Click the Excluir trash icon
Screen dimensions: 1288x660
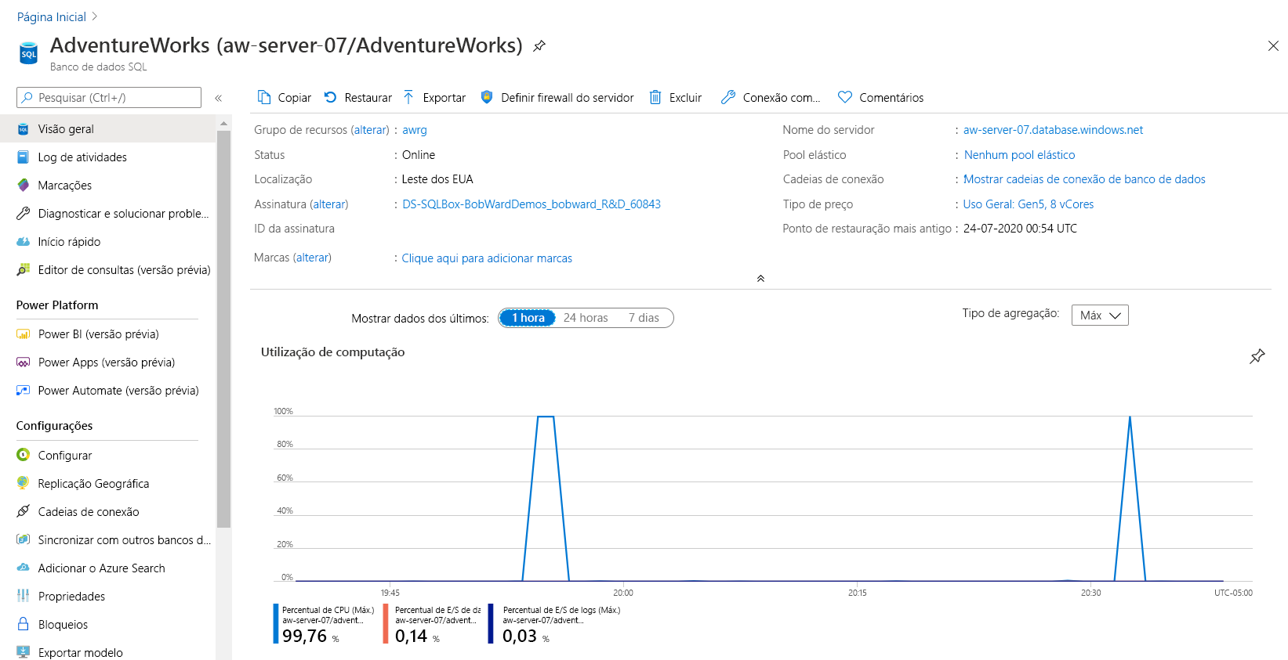coord(655,97)
